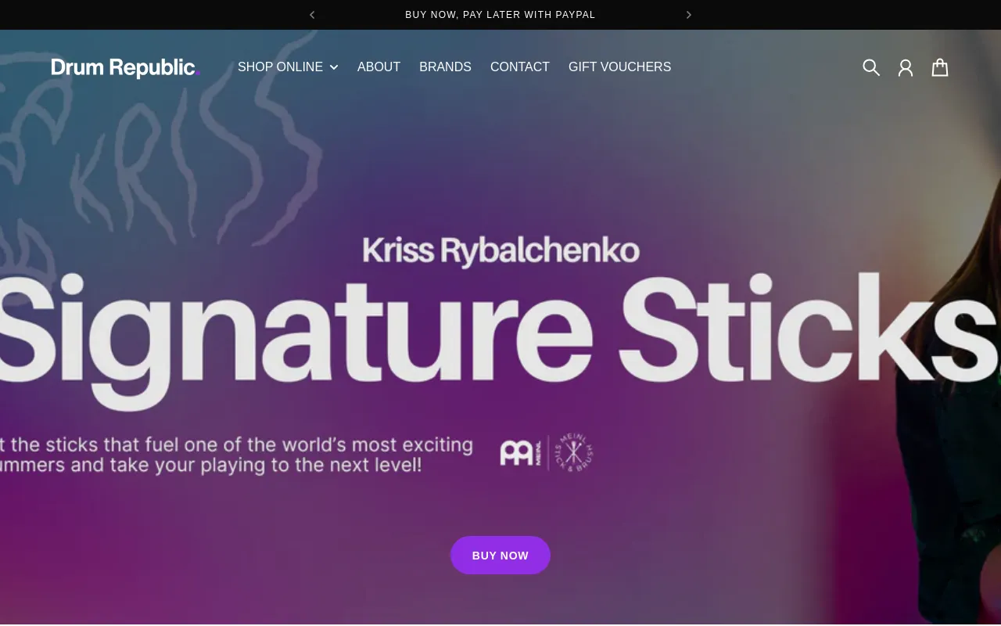Open the Shop Online menu
This screenshot has width=1001, height=626.
tap(280, 67)
